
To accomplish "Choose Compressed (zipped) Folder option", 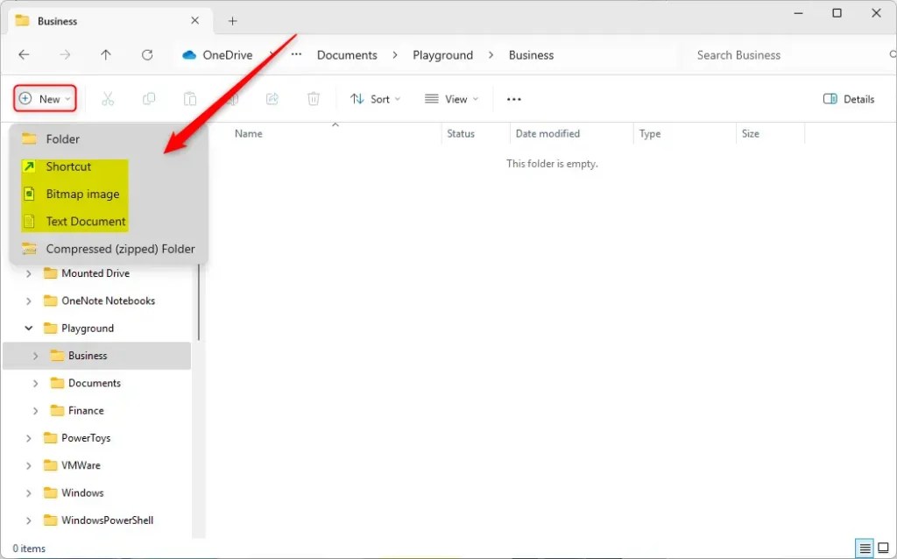I will pos(109,249).
